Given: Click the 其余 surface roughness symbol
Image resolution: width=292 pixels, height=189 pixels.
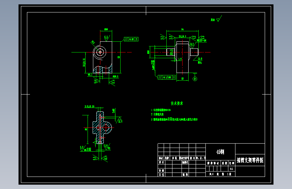Looking at the screenshot, I should tap(217, 19).
